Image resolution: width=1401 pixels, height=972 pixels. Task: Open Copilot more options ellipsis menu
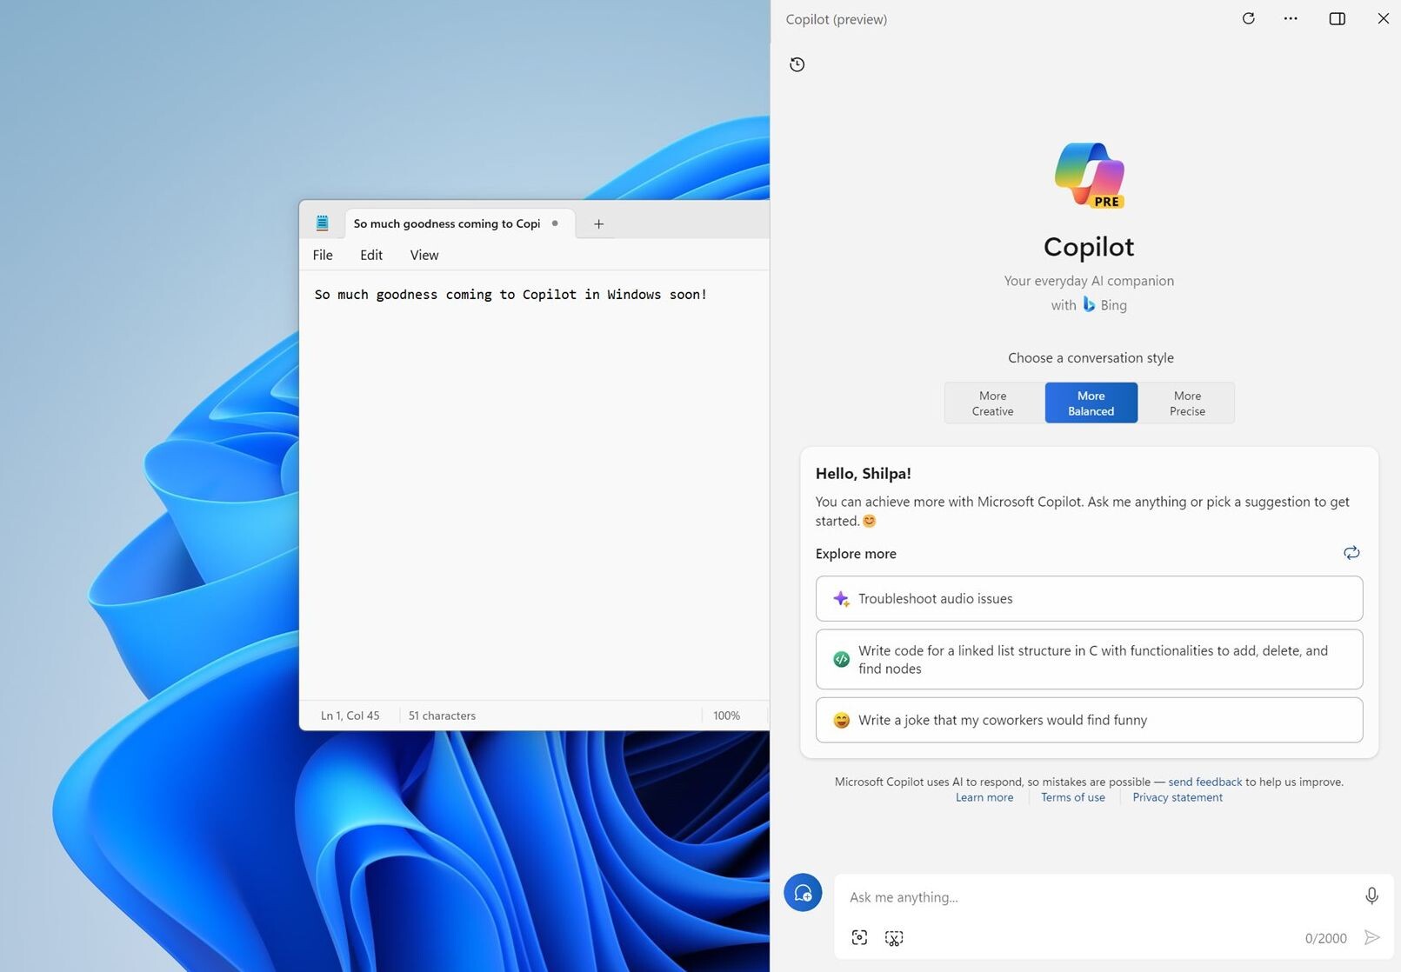click(1291, 18)
